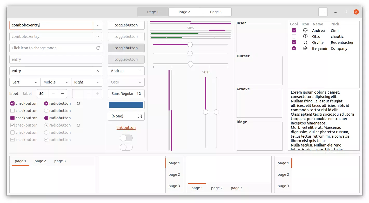This screenshot has width=369, height=203.
Task: Click the purple horizontal slider knob
Action: [190, 45]
